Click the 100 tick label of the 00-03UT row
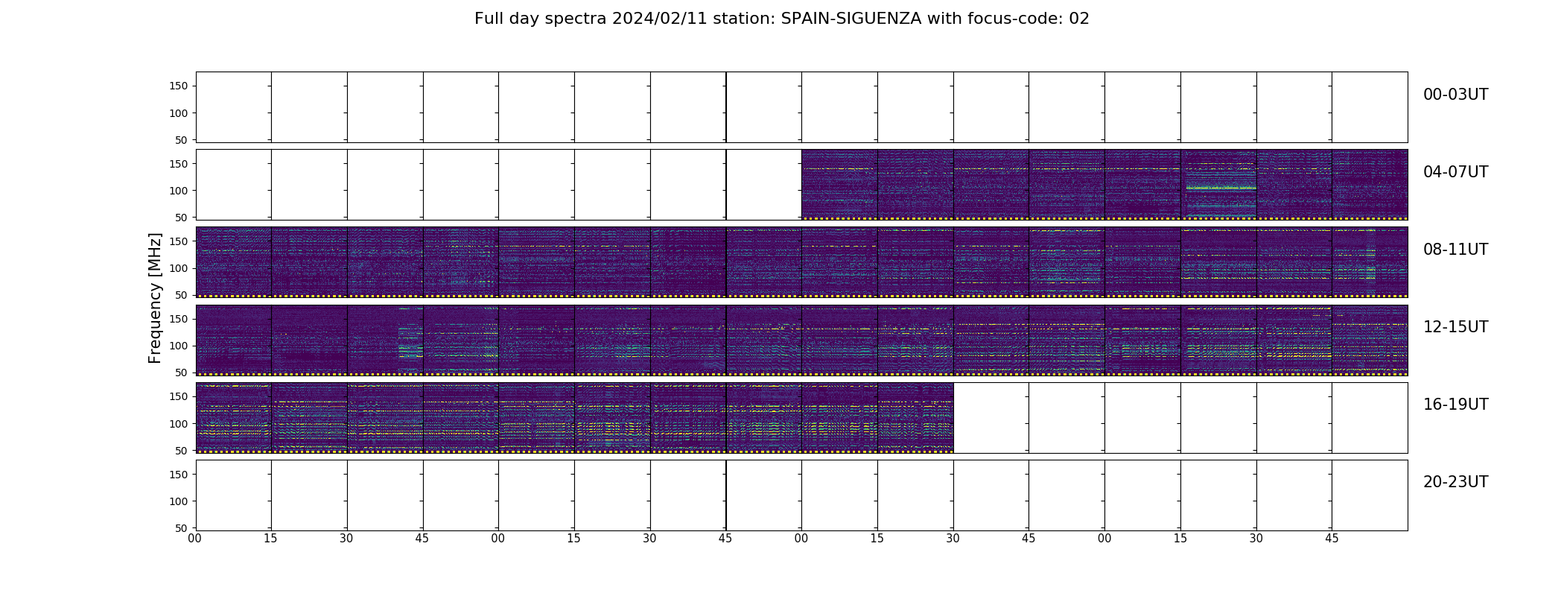The height and width of the screenshot is (596, 1564). click(179, 113)
